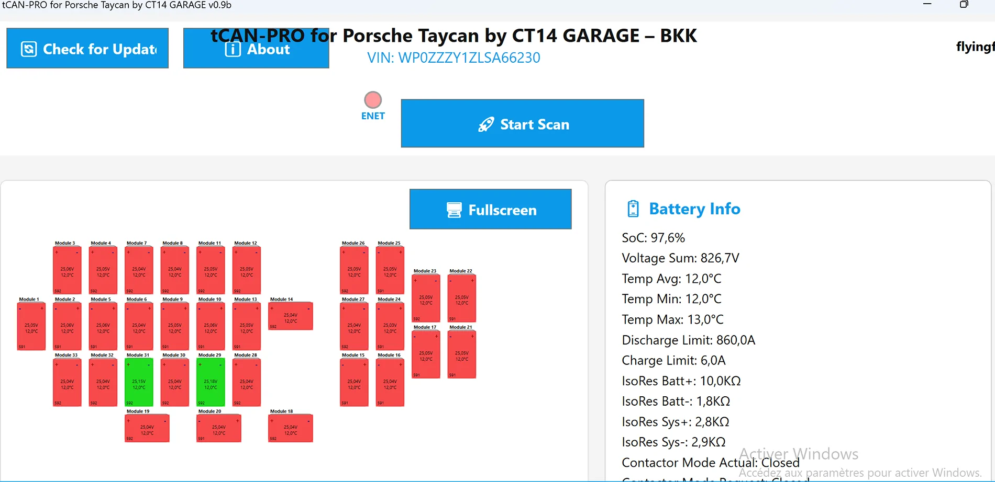Select the Module 17 battery tile
This screenshot has height=482, width=995.
click(x=426, y=354)
